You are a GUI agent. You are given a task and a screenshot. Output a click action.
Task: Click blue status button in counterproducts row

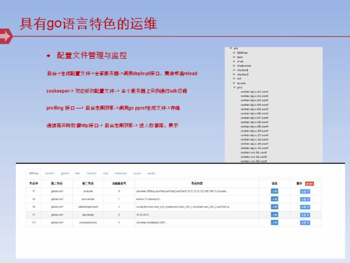point(274,222)
